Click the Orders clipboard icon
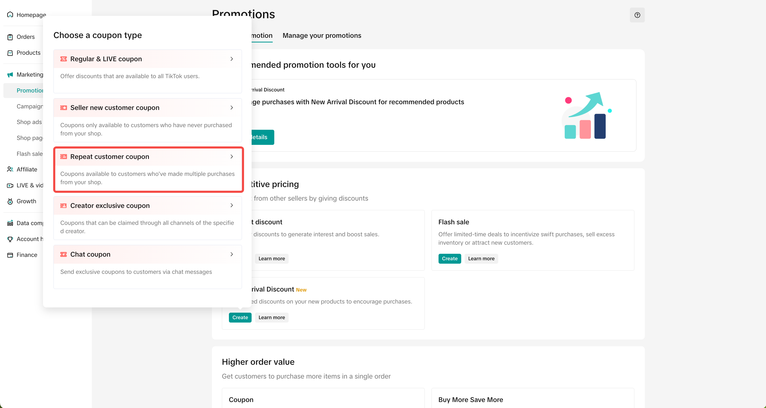Screen dimensions: 766x408 (10, 37)
